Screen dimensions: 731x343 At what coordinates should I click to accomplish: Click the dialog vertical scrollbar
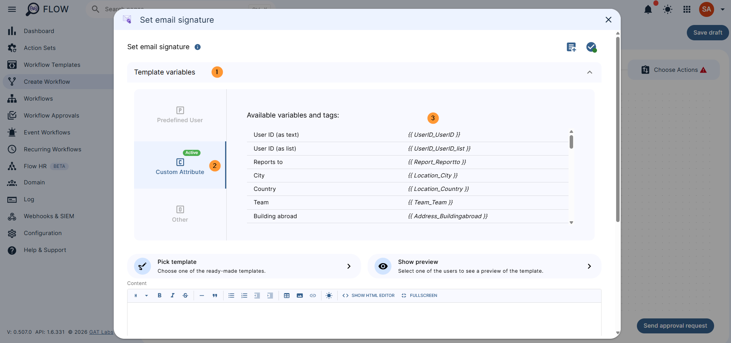click(618, 129)
